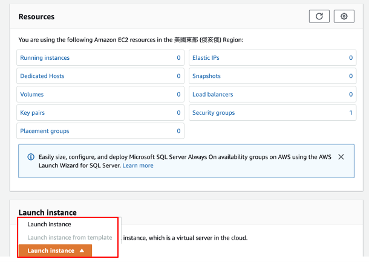This screenshot has width=369, height=262.
Task: Collapse the orange Launch instance dropdown
Action: pos(55,251)
